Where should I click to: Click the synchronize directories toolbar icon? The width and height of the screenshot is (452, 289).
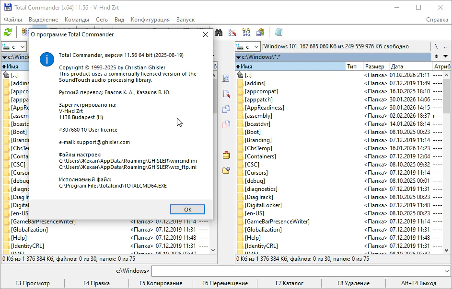[246, 32]
